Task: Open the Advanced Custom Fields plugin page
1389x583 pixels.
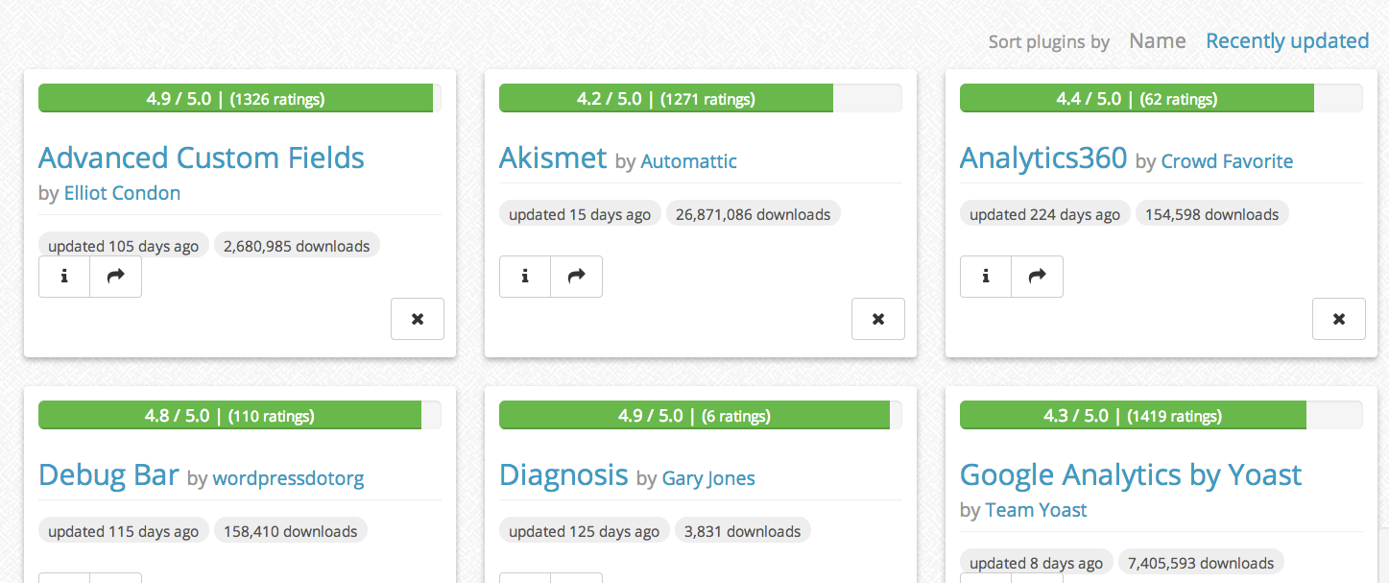Action: pyautogui.click(x=201, y=158)
